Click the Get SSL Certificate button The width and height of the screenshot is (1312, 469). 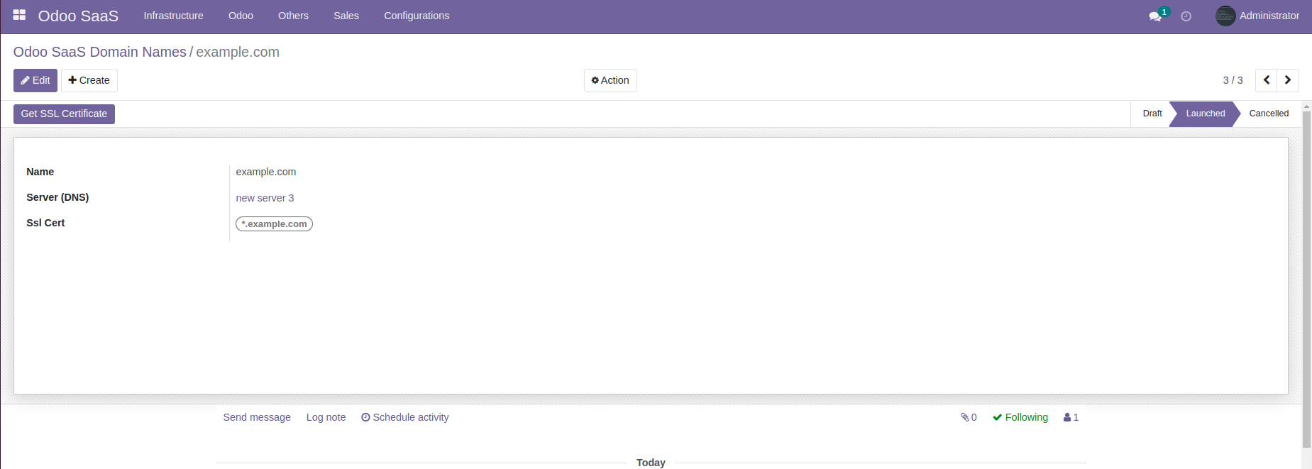(x=64, y=114)
